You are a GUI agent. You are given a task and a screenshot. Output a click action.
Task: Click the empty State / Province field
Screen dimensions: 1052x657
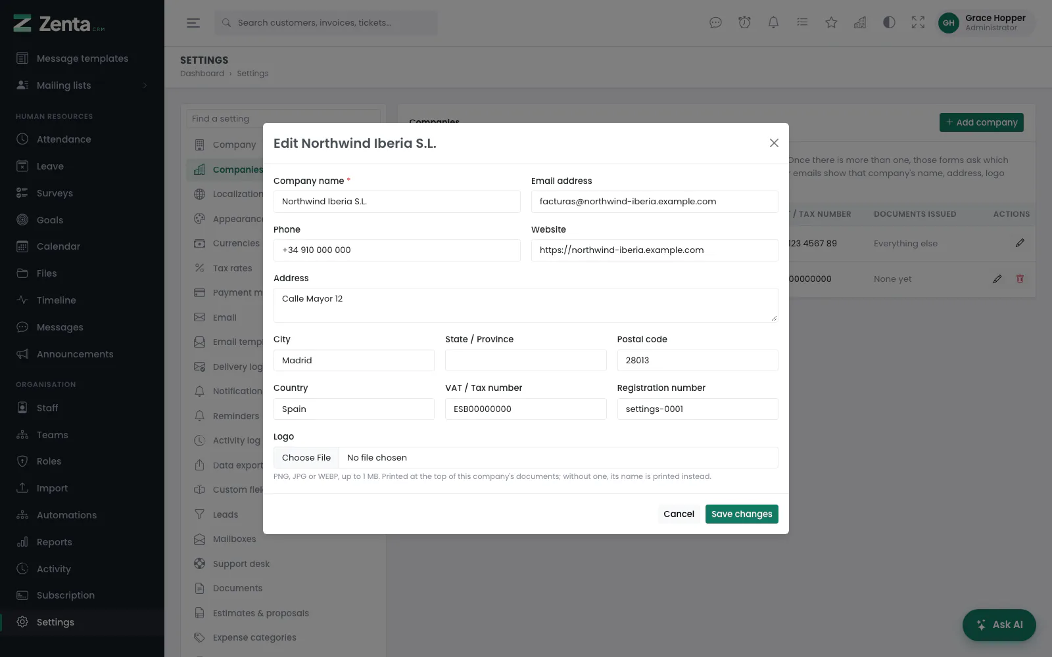pos(526,360)
